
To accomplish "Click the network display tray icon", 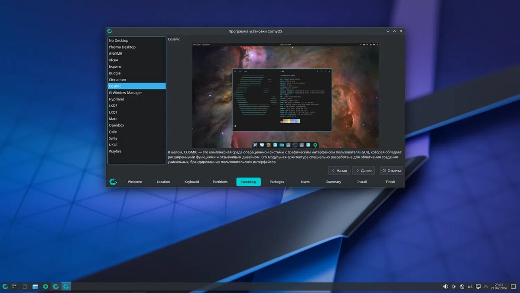I will click(x=478, y=286).
